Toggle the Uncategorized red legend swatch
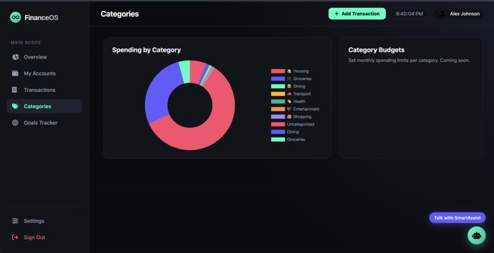Image resolution: width=494 pixels, height=253 pixels. pos(278,124)
